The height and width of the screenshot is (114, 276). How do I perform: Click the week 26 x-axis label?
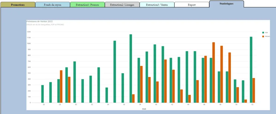click(44, 104)
